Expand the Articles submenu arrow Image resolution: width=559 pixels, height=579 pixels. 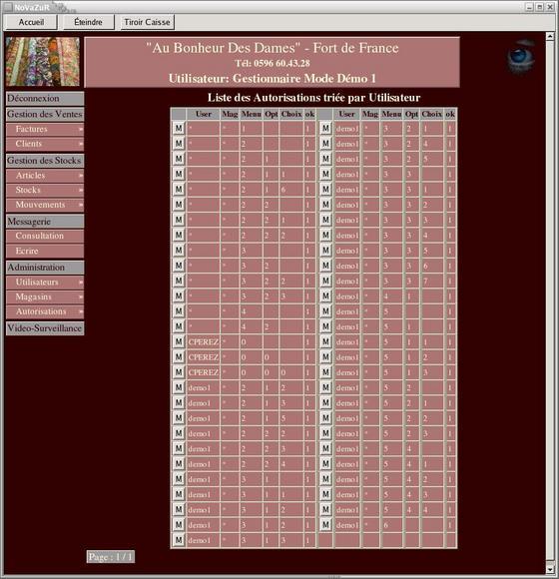(x=81, y=176)
